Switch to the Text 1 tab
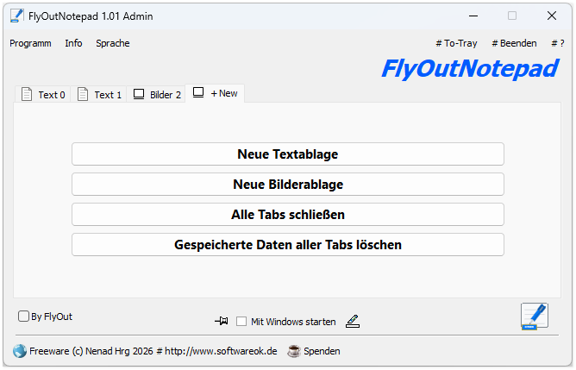576x370 pixels. [x=99, y=94]
